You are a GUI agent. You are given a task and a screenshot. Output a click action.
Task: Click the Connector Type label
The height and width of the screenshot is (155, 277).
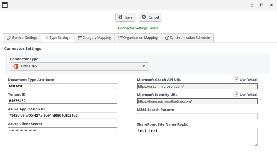tap(24, 59)
